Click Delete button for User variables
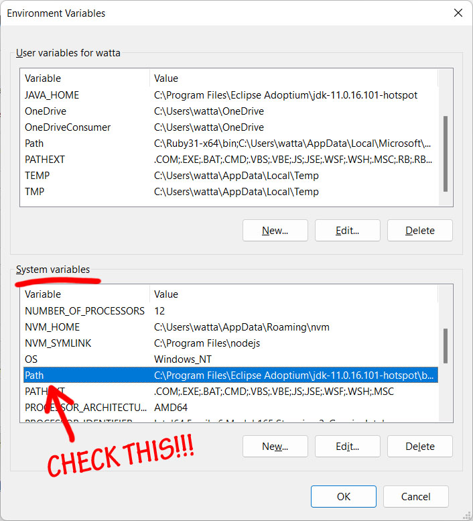Viewport: 473px width, 521px height. [x=419, y=230]
